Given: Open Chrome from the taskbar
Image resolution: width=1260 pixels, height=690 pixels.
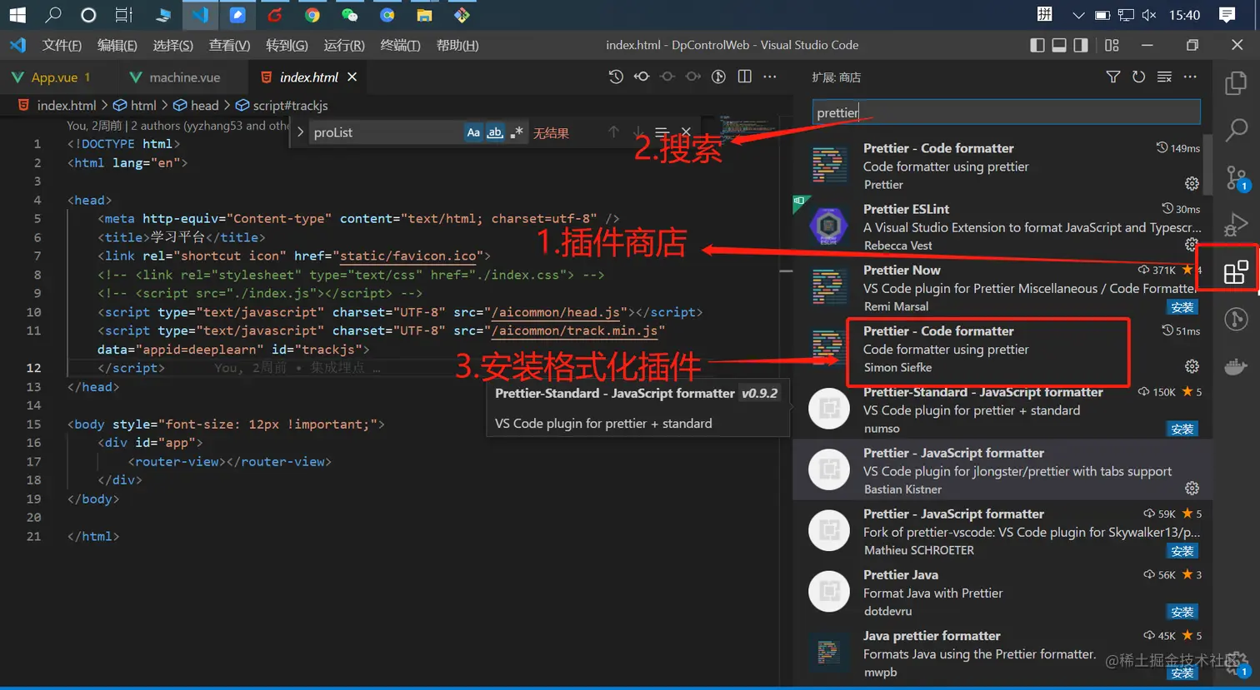Looking at the screenshot, I should coord(312,15).
